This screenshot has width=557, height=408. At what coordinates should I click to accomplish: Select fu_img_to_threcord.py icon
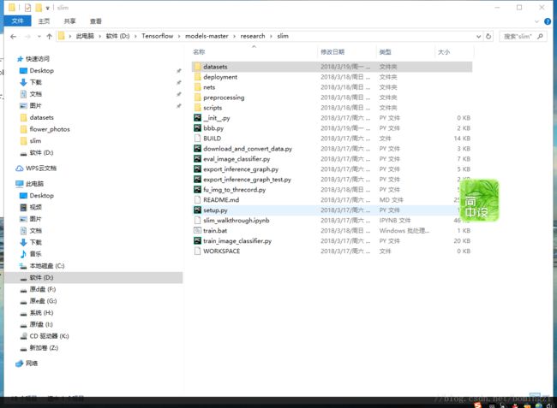tap(197, 190)
